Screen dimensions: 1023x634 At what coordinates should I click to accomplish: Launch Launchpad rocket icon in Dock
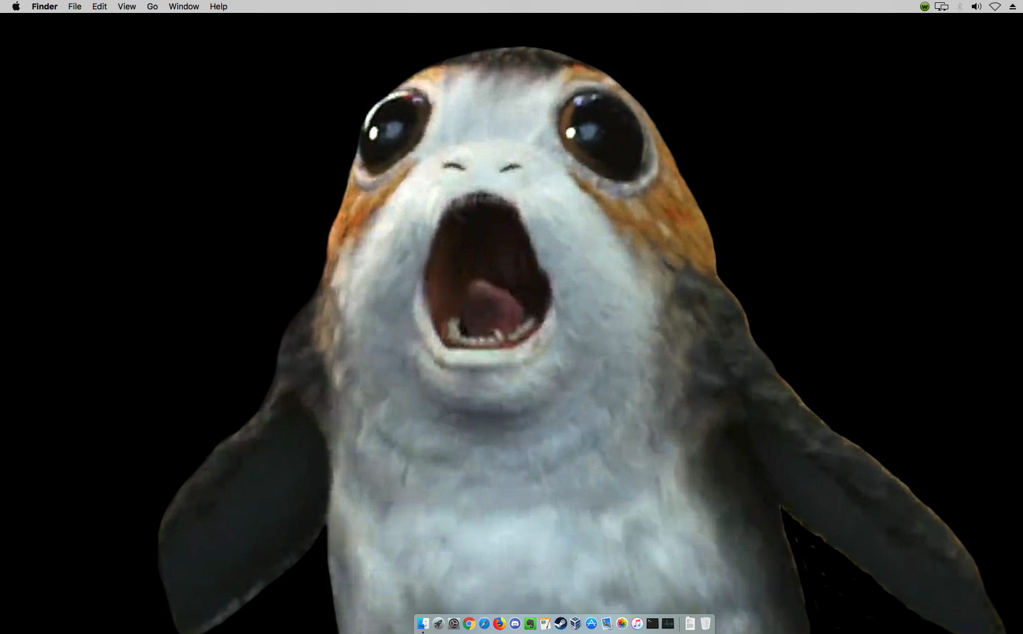point(439,623)
